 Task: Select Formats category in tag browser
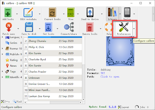(x=14, y=48)
